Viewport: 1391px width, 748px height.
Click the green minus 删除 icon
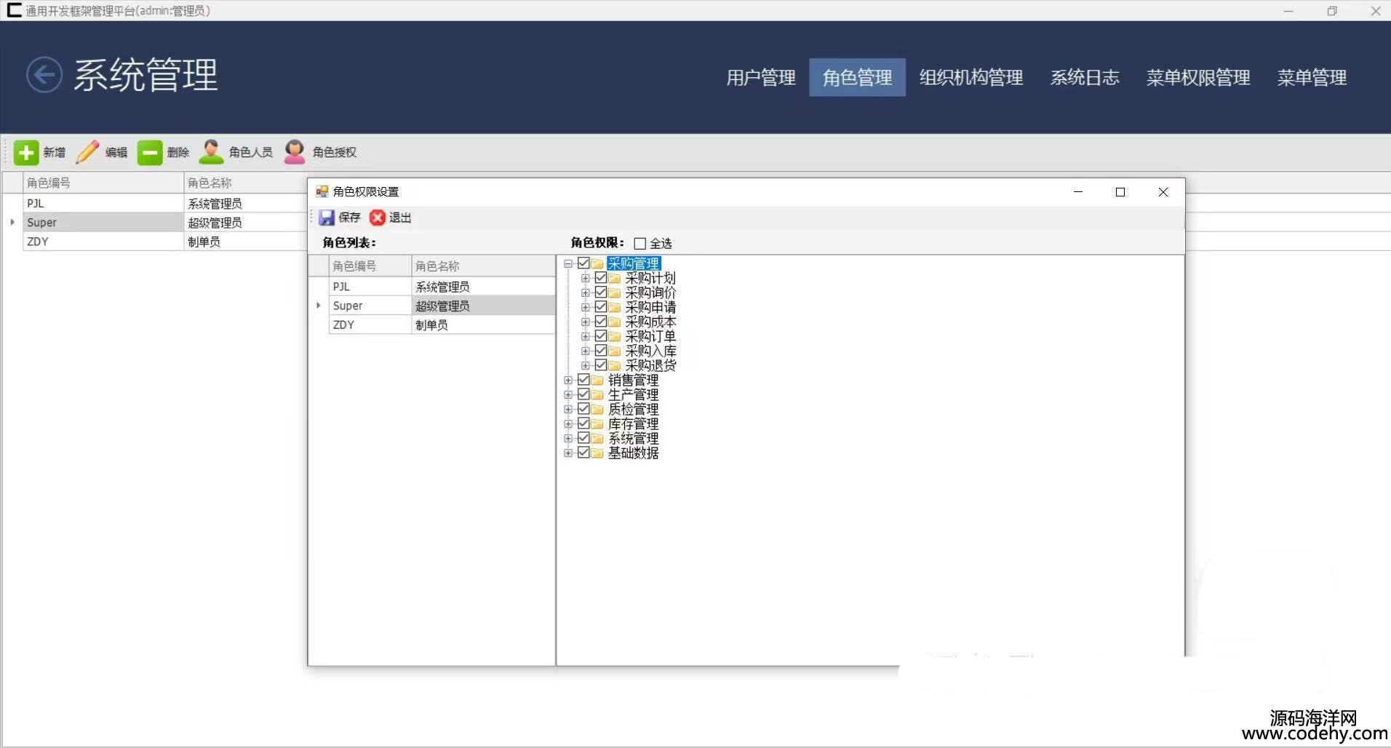coord(150,152)
